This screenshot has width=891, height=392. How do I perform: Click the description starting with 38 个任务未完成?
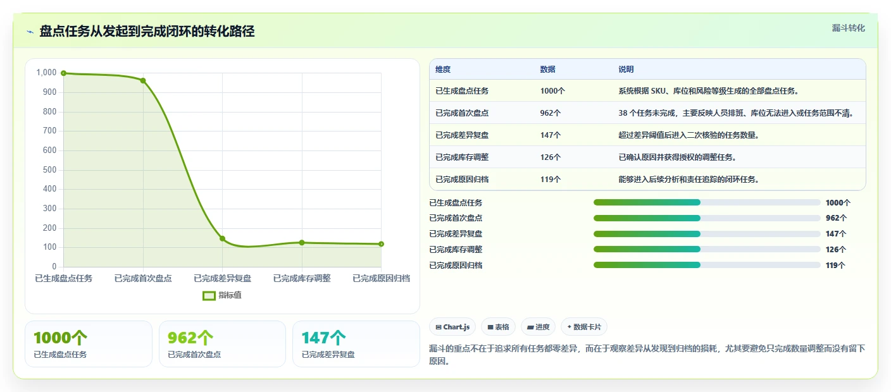click(736, 113)
